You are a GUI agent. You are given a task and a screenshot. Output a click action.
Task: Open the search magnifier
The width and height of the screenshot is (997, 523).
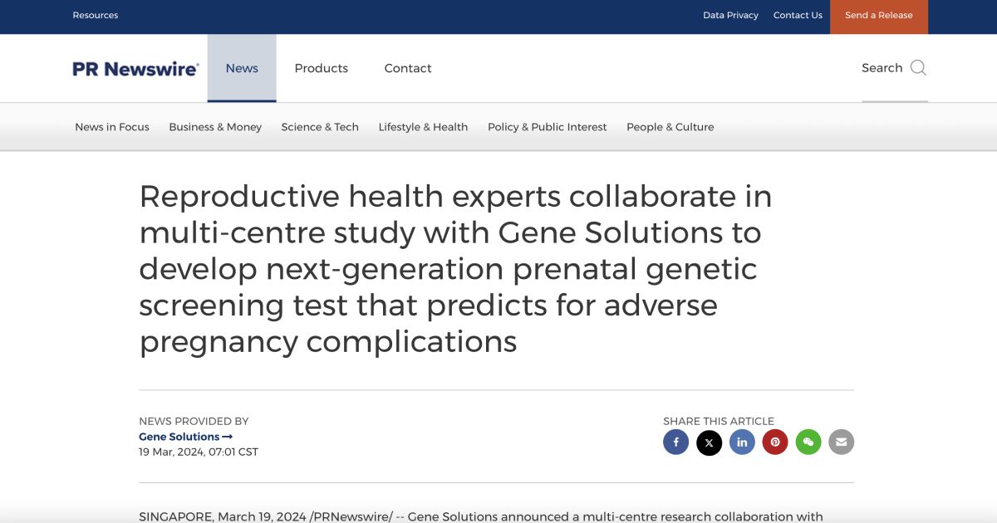click(x=917, y=68)
